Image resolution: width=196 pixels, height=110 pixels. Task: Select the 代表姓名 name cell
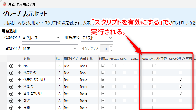[x=38, y=73]
